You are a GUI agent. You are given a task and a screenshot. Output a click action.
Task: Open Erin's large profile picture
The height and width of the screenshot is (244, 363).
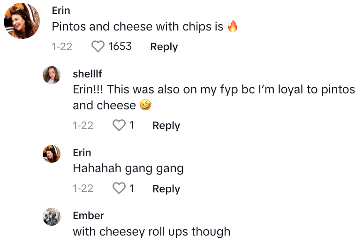tap(21, 21)
